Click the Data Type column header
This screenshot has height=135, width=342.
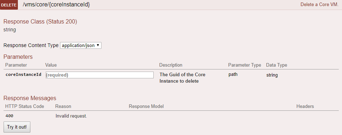tap(277, 65)
